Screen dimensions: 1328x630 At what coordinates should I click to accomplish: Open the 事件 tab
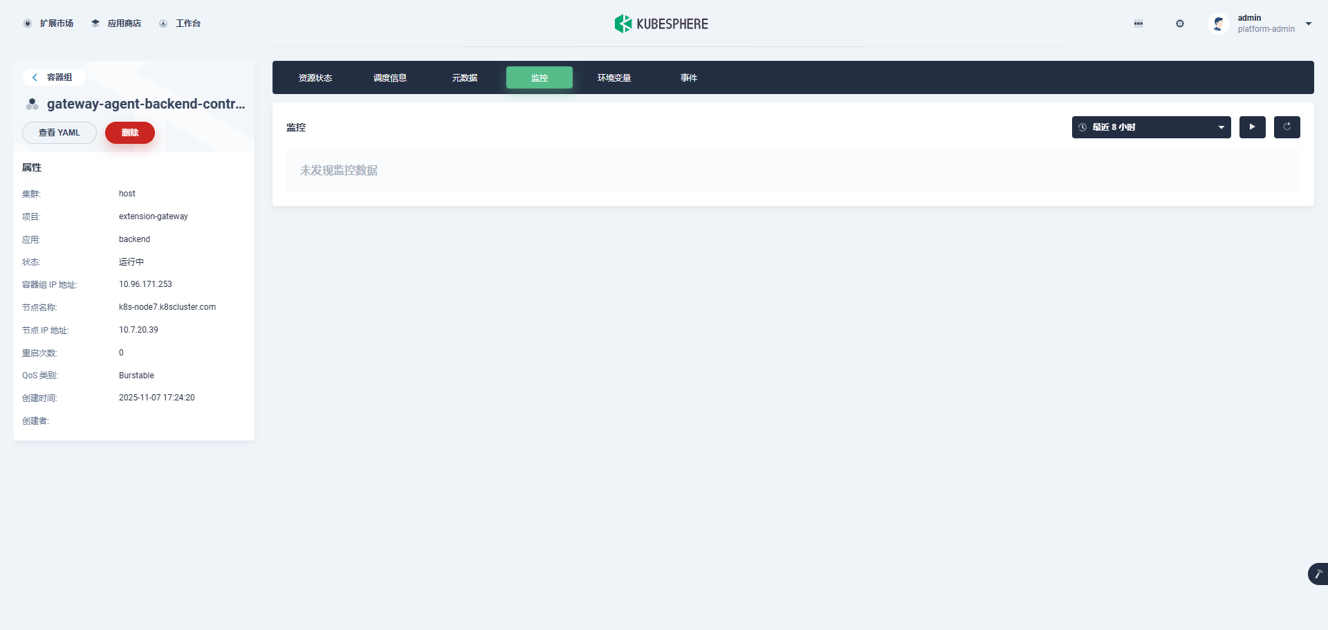click(688, 78)
